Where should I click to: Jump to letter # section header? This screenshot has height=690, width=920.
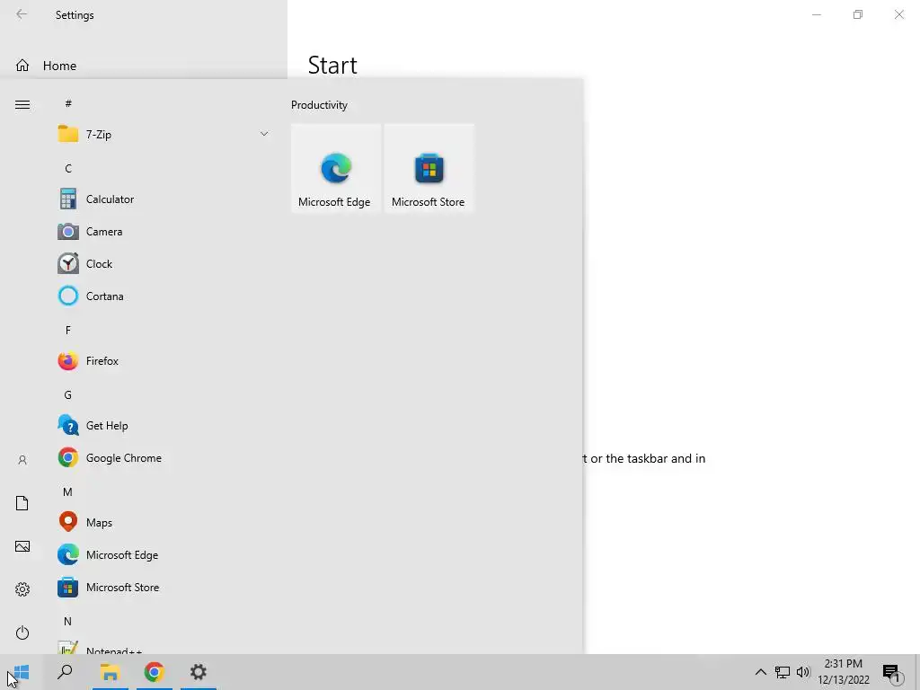click(x=68, y=104)
